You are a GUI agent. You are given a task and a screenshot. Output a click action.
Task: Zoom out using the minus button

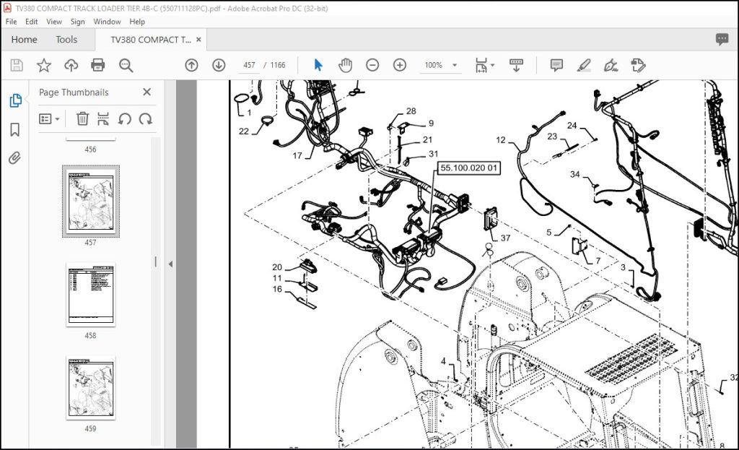pos(372,64)
